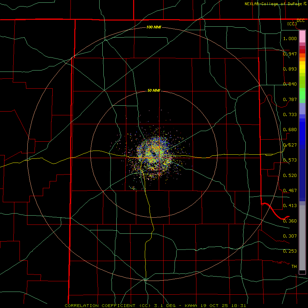
Task: Click the 0.733 legend value
Action: click(290, 115)
